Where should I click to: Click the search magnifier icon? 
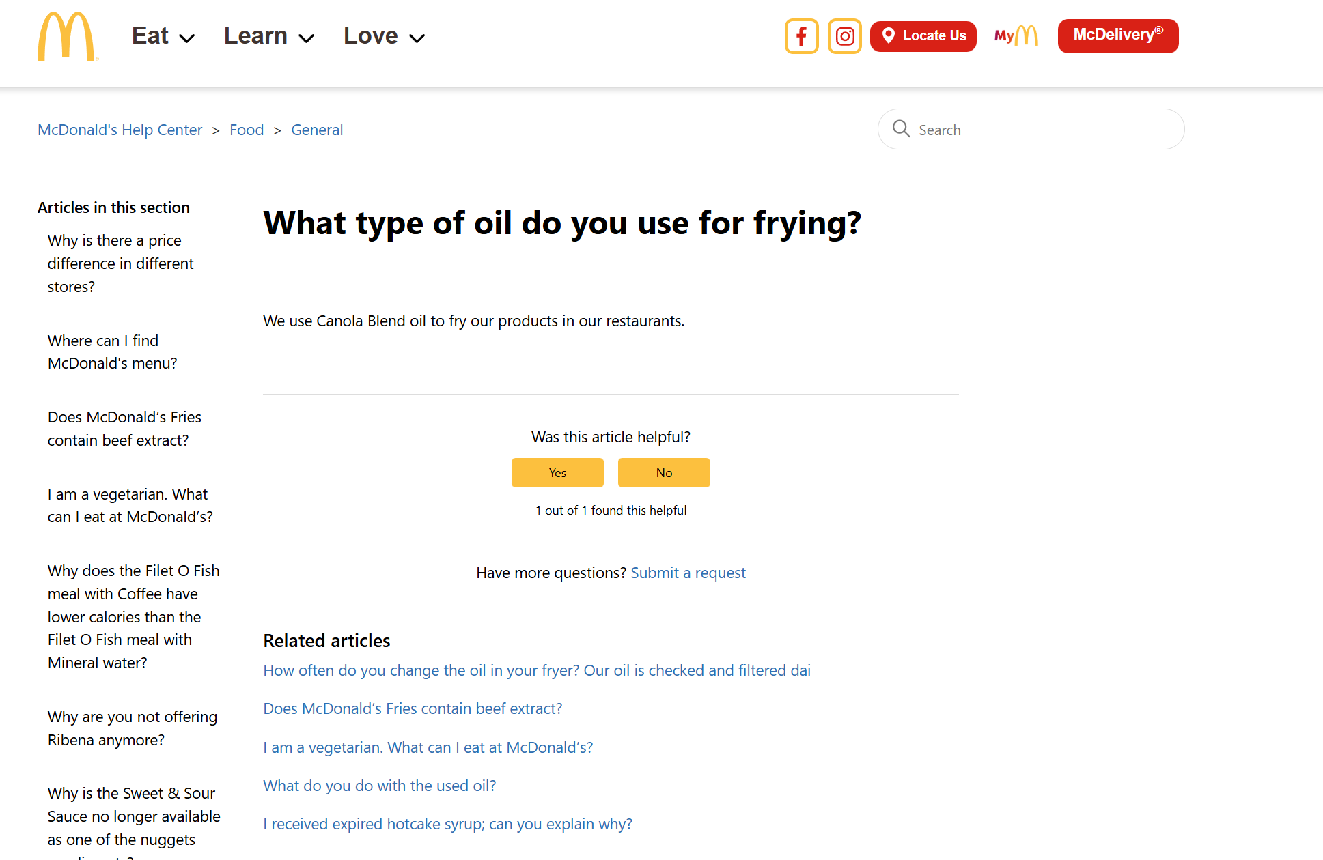click(901, 129)
